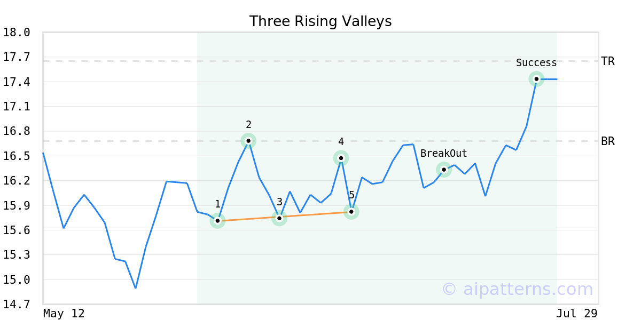Click the chart title Three Rising Valleys
This screenshot has width=641, height=336.
[320, 21]
